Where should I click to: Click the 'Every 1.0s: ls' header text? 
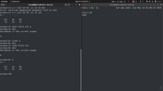90,8
